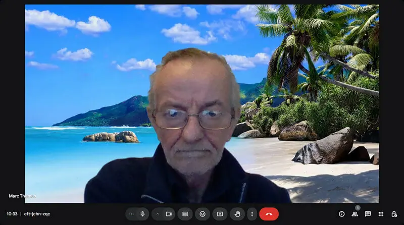The width and height of the screenshot is (404, 225).
Task: Open the emoji reactions button
Action: pyautogui.click(x=203, y=214)
